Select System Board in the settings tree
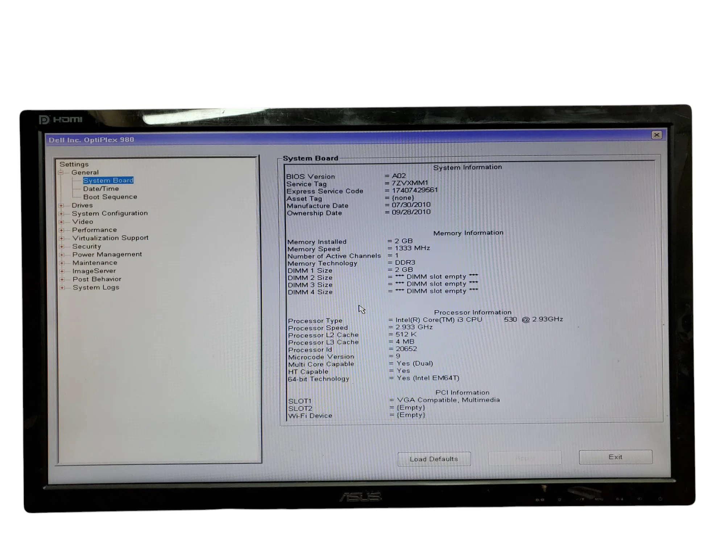Image resolution: width=725 pixels, height=544 pixels. [x=108, y=180]
